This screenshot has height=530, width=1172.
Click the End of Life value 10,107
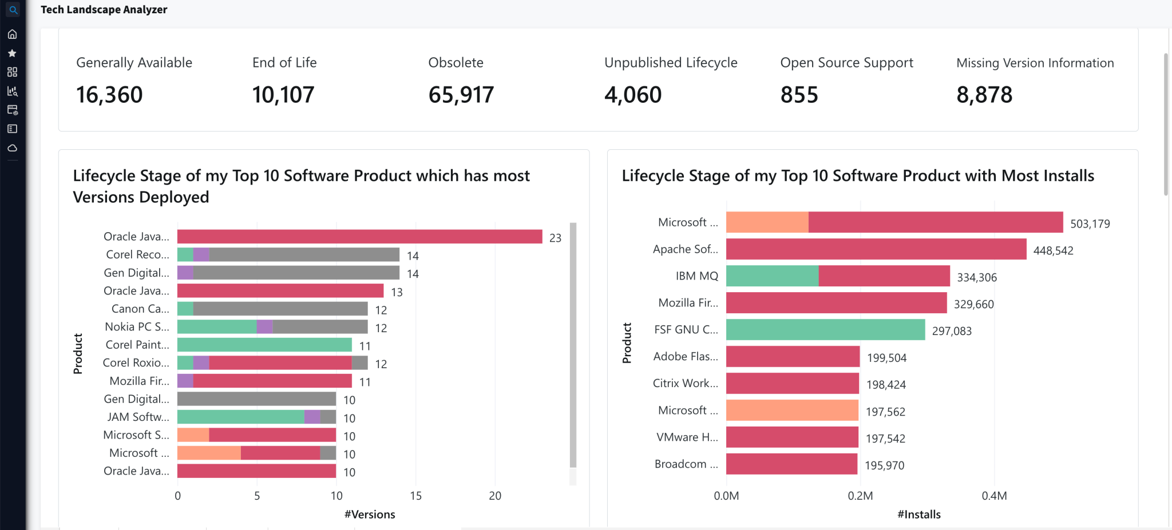pyautogui.click(x=283, y=95)
